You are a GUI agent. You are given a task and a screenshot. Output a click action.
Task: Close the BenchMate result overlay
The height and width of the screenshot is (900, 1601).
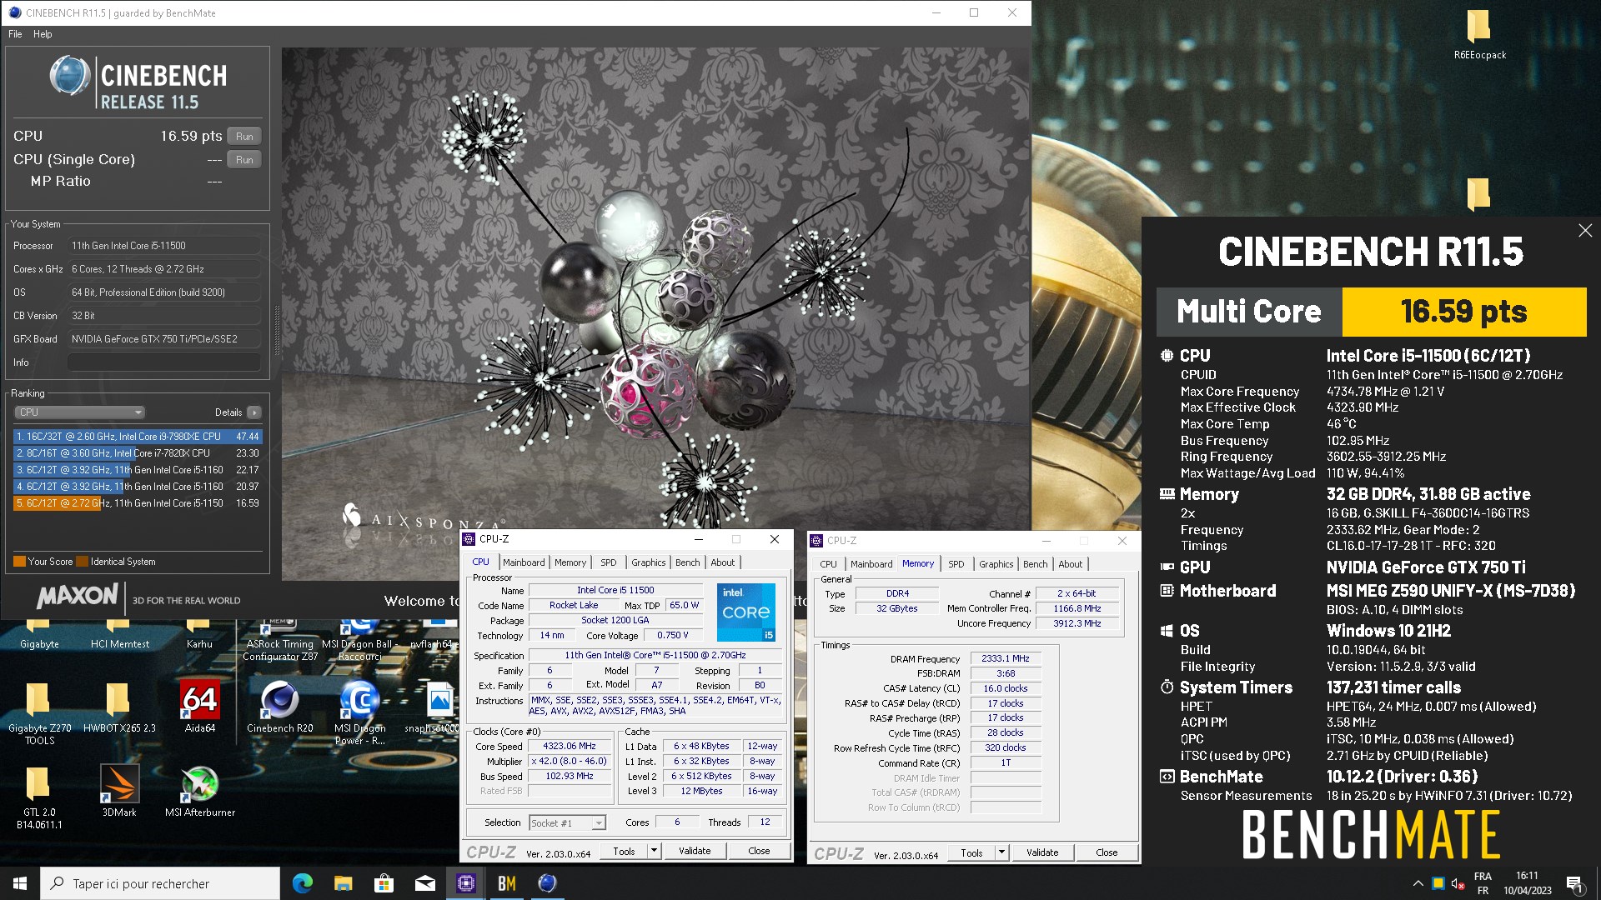coord(1585,231)
